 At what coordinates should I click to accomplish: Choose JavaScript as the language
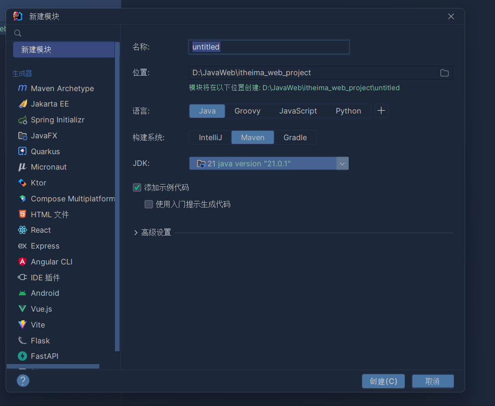click(298, 111)
